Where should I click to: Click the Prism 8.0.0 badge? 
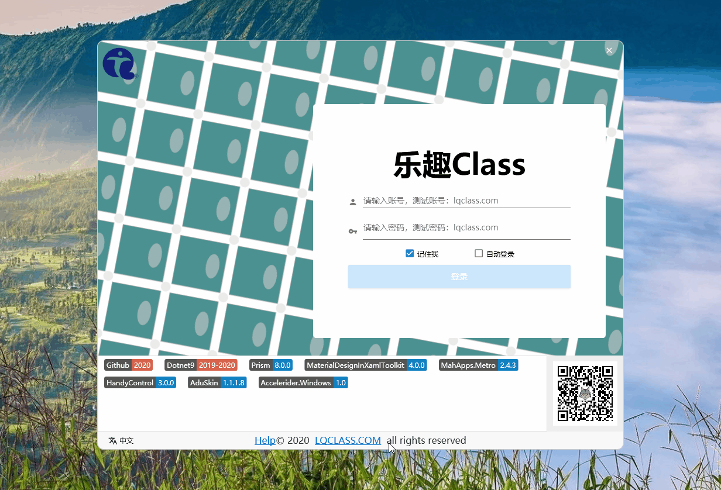pos(271,365)
